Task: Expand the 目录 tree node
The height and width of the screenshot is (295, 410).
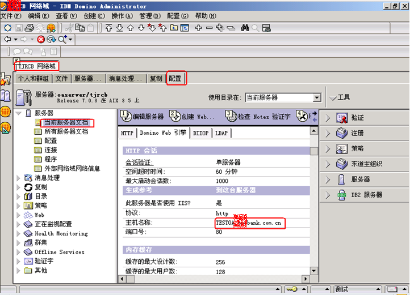Action: point(18,196)
